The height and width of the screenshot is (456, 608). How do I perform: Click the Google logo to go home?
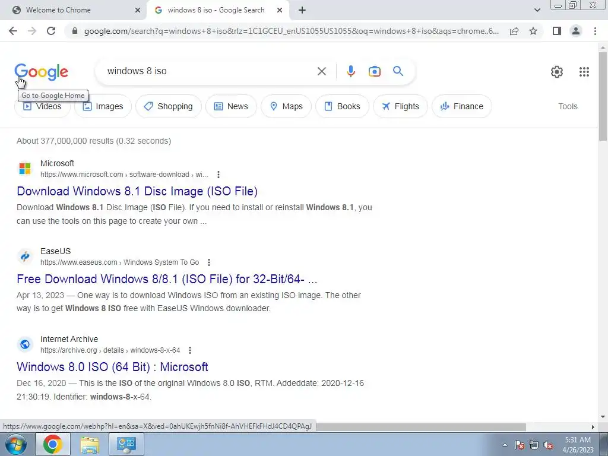pyautogui.click(x=41, y=72)
